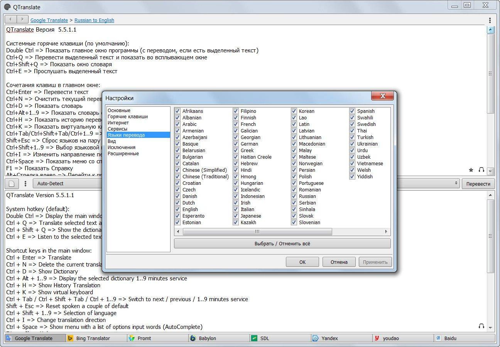This screenshot has height=347, width=500.
Task: Switch to Bing Translator tab
Action: click(96, 338)
